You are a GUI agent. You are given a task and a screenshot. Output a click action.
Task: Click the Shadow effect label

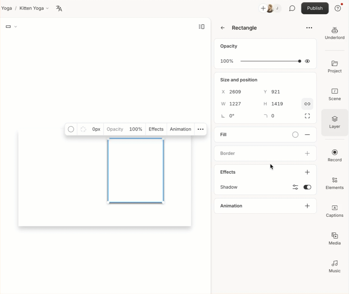(229, 187)
